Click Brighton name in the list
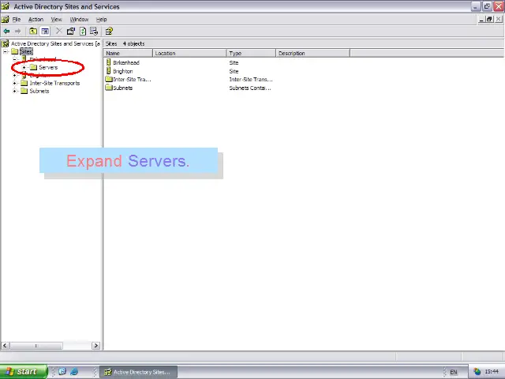The height and width of the screenshot is (379, 505). [x=123, y=71]
